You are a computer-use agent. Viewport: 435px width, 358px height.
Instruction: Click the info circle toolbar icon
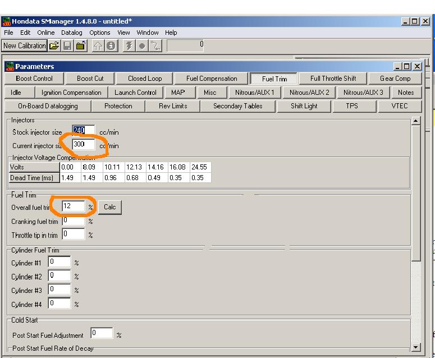(111, 46)
